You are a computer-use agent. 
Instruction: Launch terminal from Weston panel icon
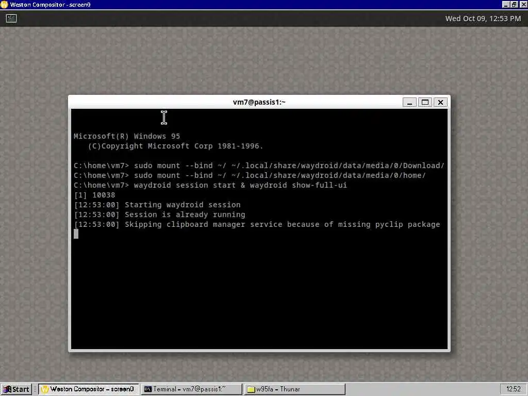click(11, 19)
